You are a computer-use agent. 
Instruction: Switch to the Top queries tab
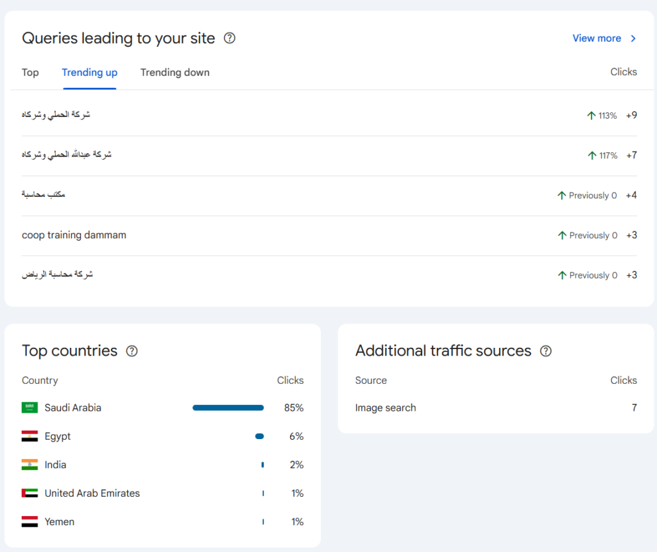pos(30,73)
